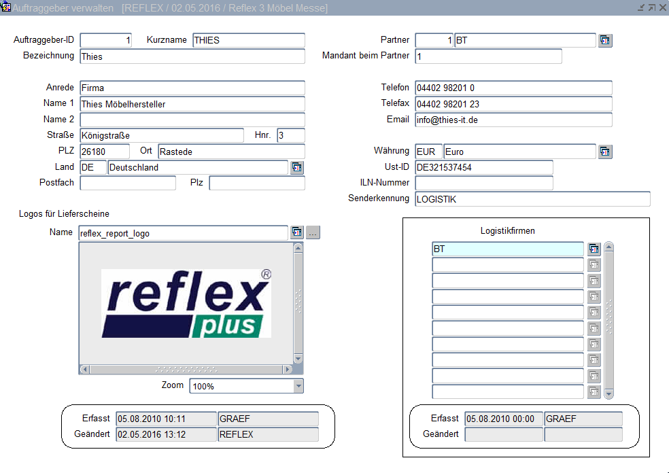Expand the Zoom 100% dropdown

(298, 386)
